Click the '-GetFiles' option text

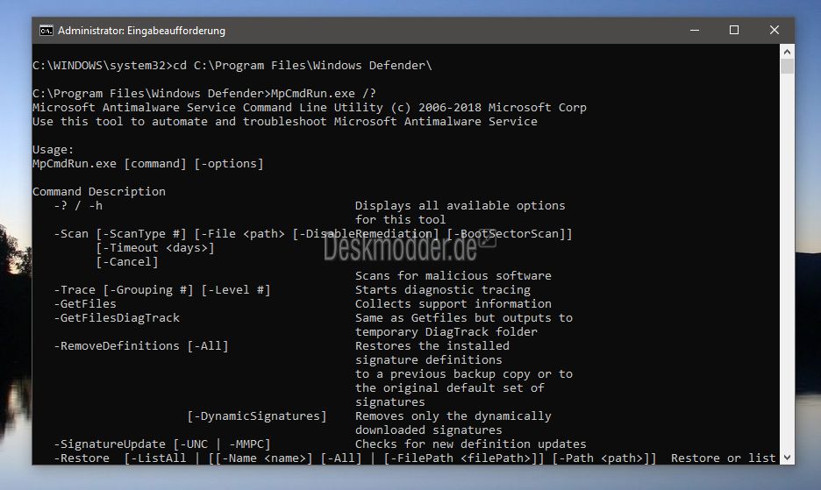tap(85, 303)
